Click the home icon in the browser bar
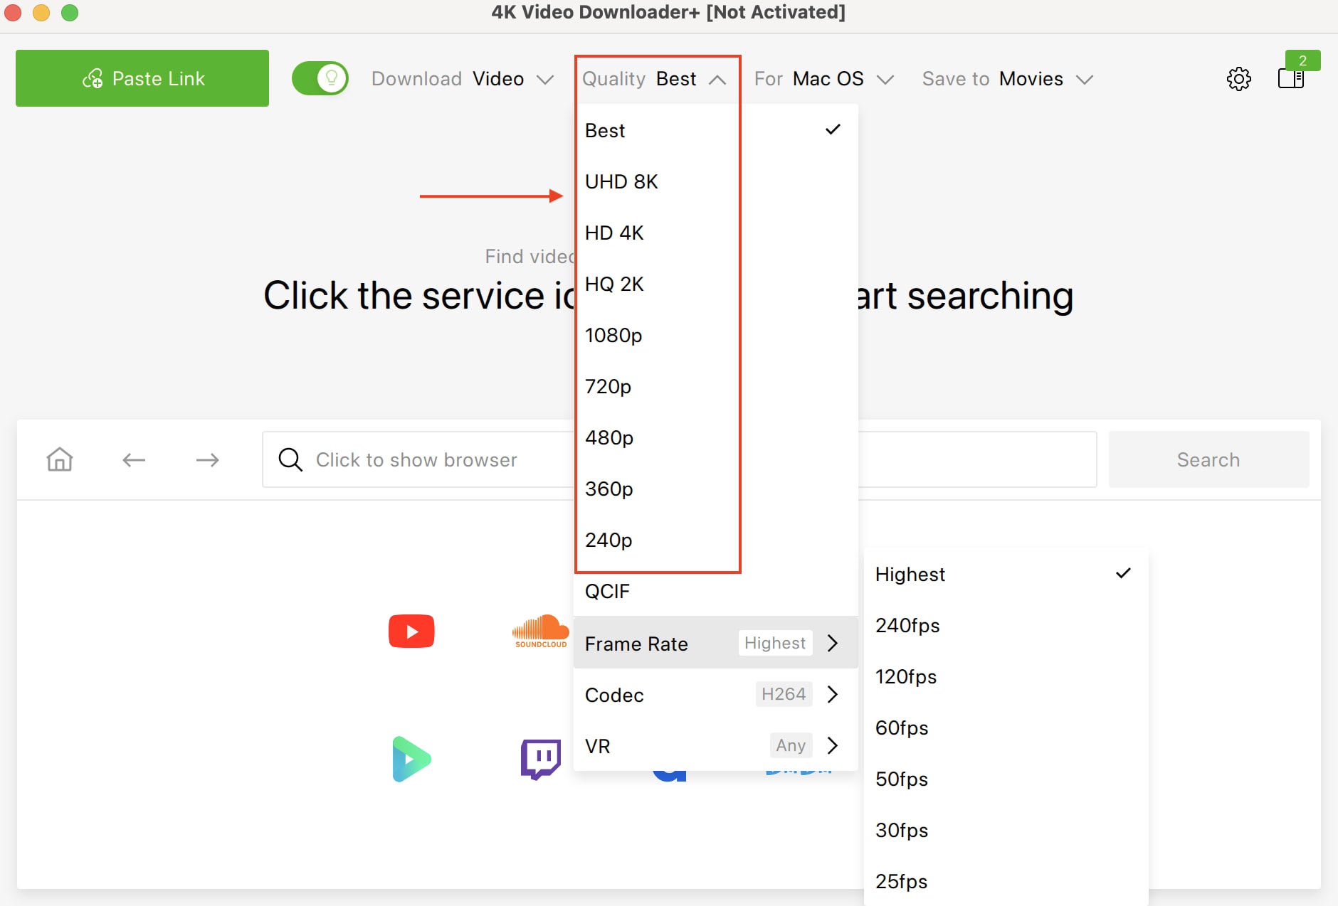 pos(60,459)
